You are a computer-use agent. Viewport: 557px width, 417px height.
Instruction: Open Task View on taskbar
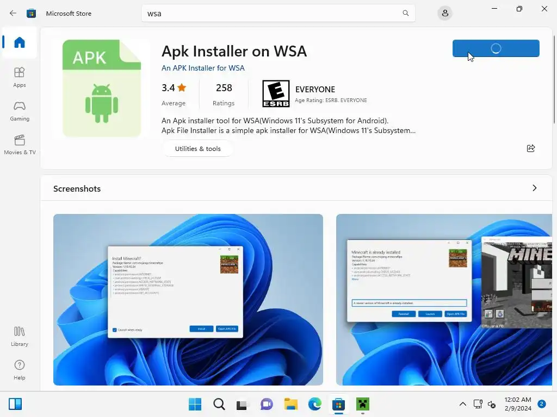[x=242, y=404]
